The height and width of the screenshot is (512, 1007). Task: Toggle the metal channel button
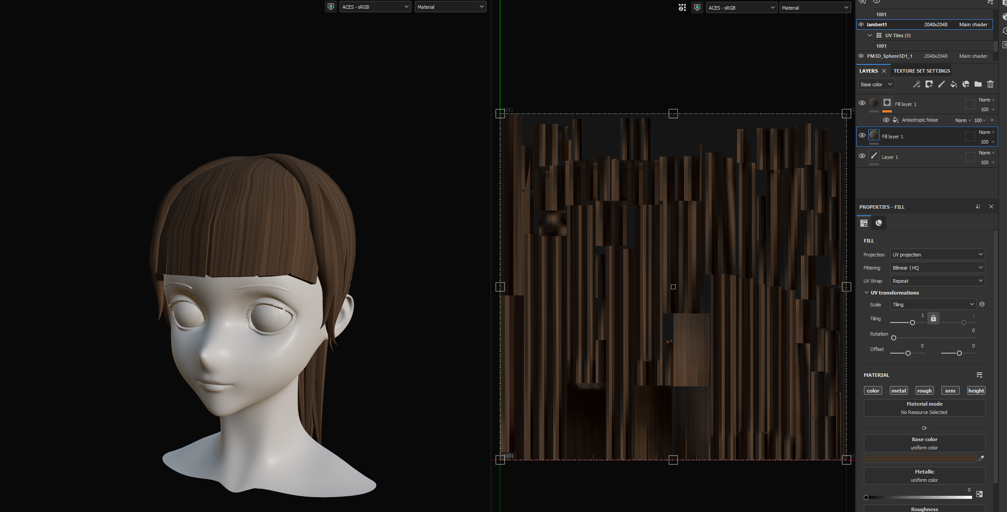coord(898,391)
